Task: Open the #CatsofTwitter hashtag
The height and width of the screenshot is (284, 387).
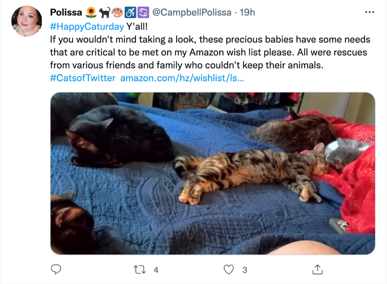Action: point(83,78)
